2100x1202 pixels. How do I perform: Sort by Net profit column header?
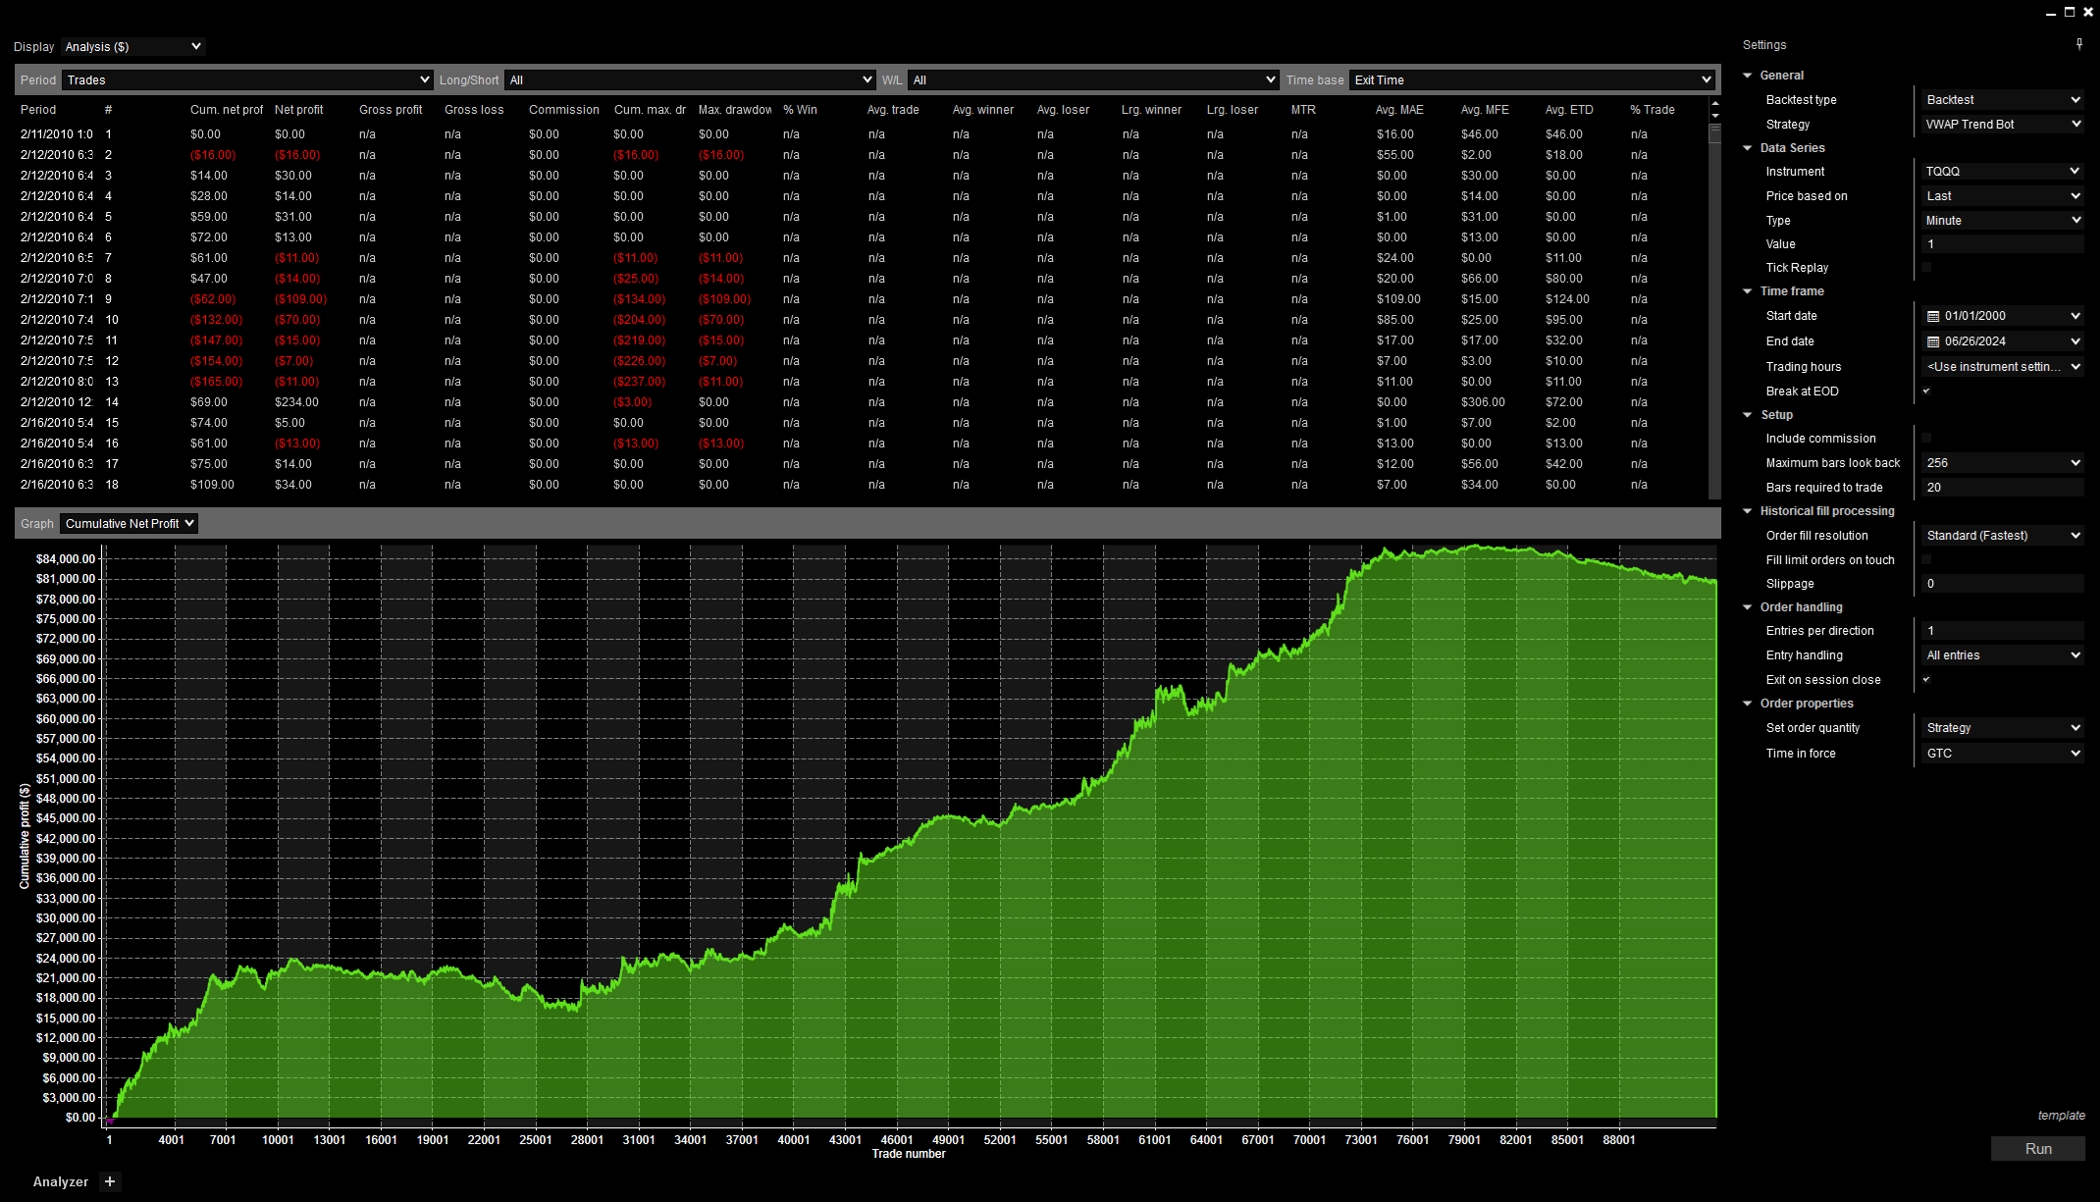click(299, 110)
